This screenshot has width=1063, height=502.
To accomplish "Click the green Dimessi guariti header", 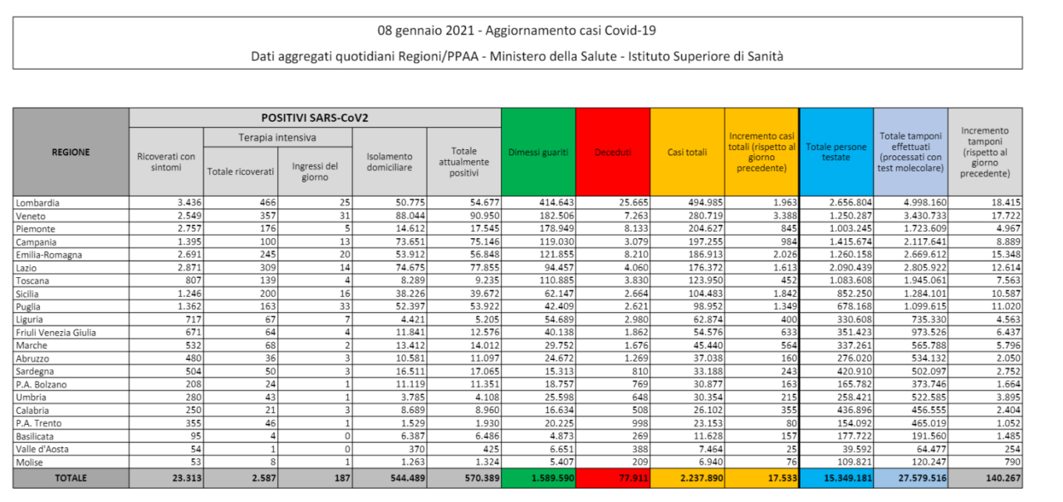I will pyautogui.click(x=538, y=152).
